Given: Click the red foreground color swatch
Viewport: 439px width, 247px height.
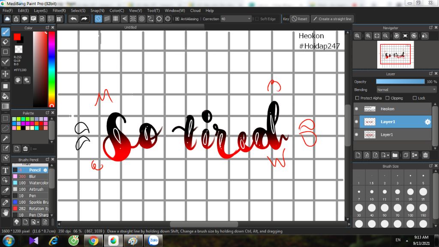Looking at the screenshot, I should point(17,37).
